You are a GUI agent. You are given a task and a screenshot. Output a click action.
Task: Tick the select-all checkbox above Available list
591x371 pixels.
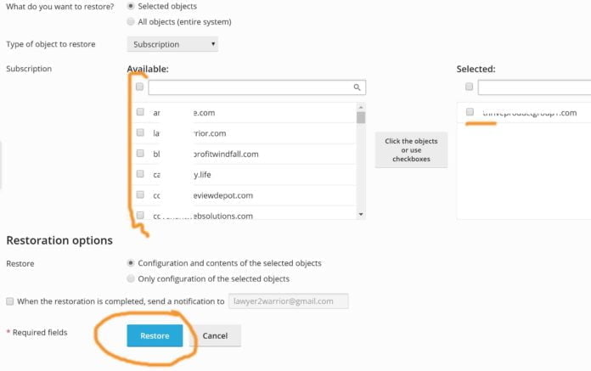[x=139, y=87]
